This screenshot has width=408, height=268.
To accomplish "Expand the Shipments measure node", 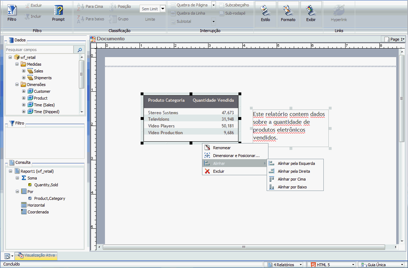I will [24, 77].
